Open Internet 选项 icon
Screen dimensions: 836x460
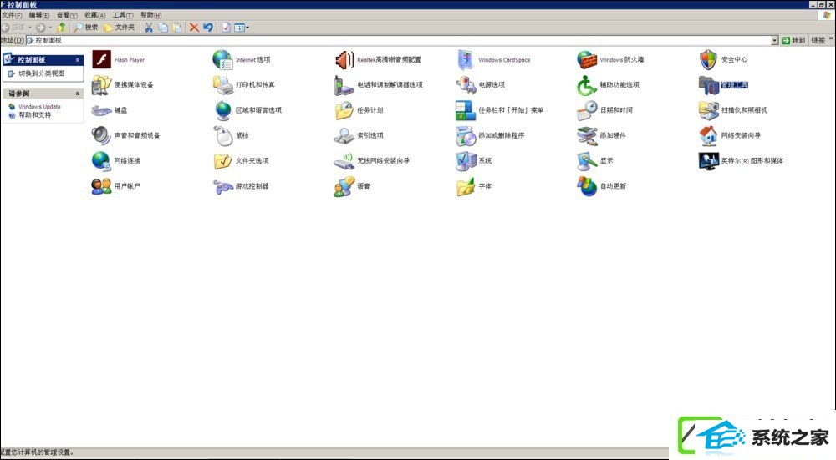point(222,59)
